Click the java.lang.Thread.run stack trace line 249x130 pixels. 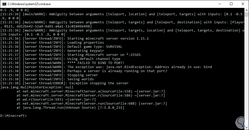[71, 108]
